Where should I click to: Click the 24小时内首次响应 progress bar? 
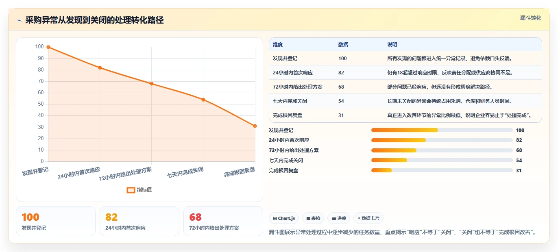(442, 140)
